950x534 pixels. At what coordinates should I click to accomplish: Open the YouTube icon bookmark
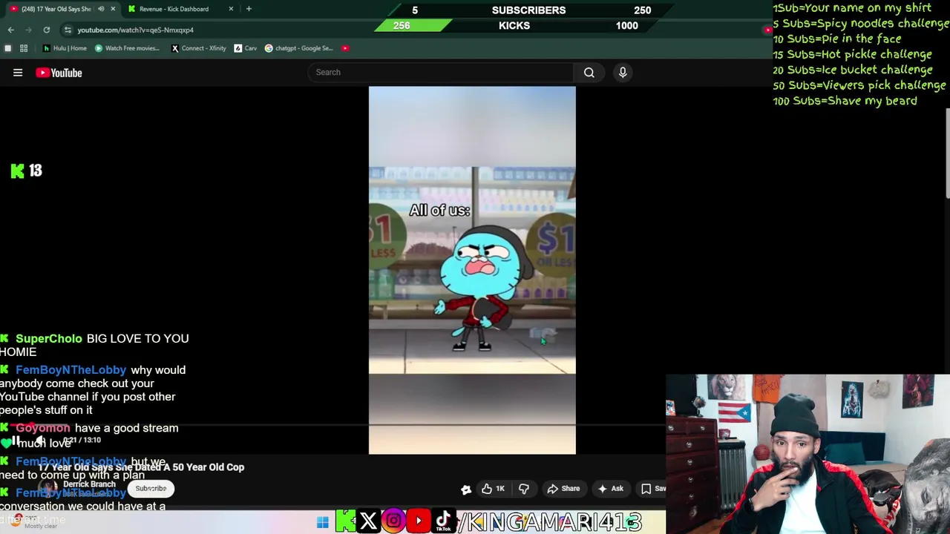tap(345, 48)
